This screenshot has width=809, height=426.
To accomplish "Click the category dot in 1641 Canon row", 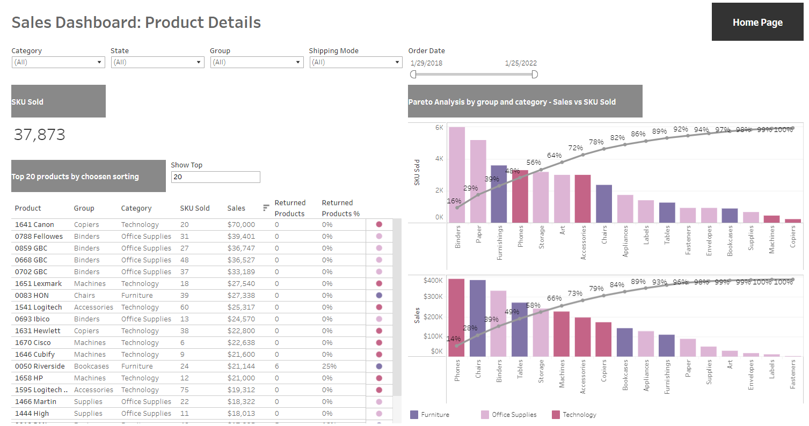I will (x=379, y=224).
